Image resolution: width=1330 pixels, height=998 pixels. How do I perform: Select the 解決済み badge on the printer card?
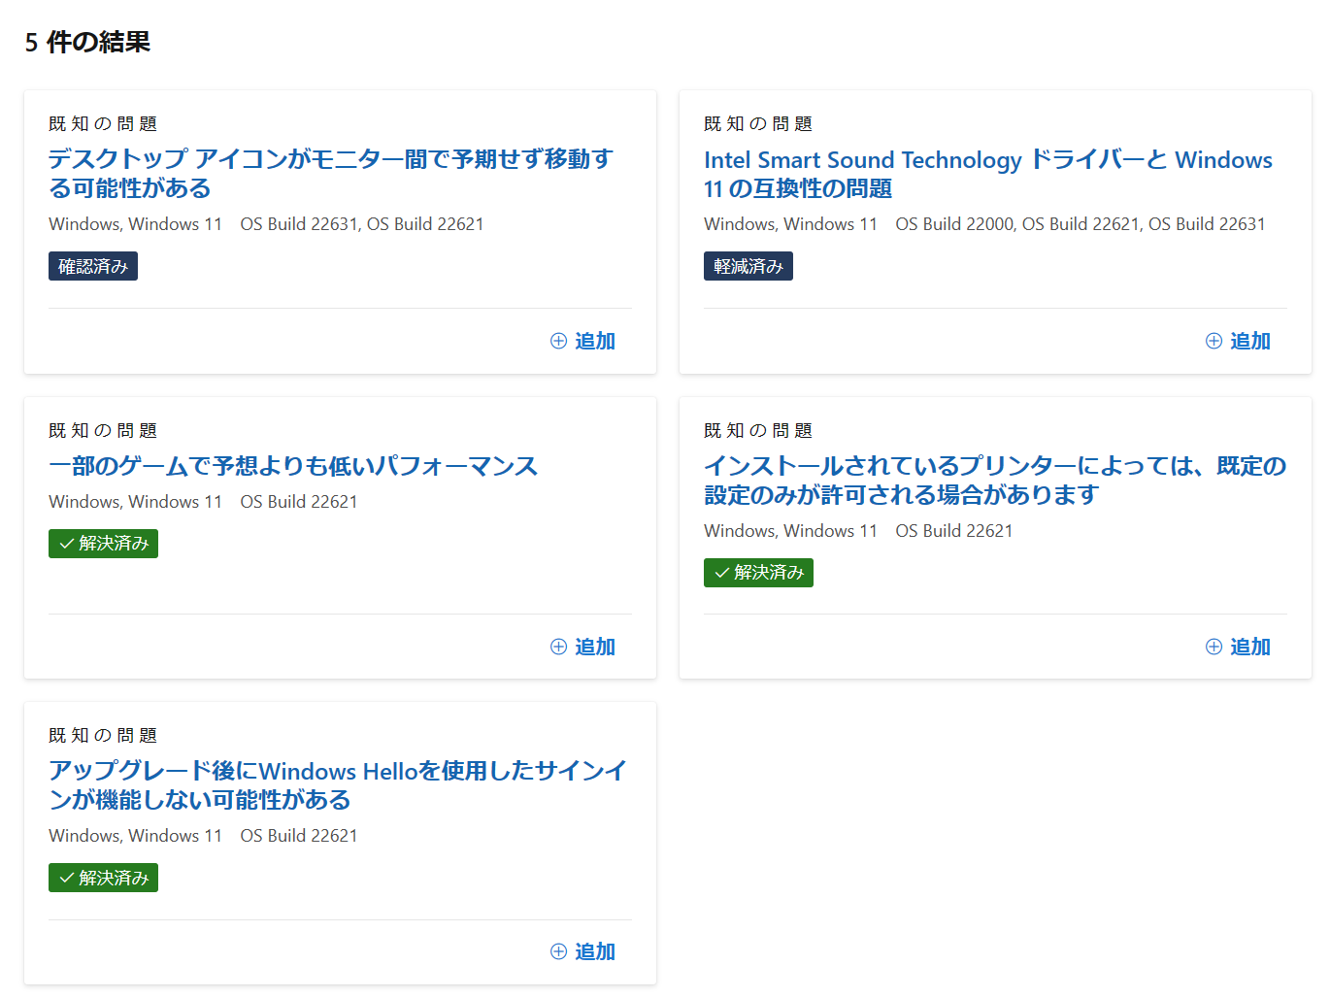[x=758, y=573]
